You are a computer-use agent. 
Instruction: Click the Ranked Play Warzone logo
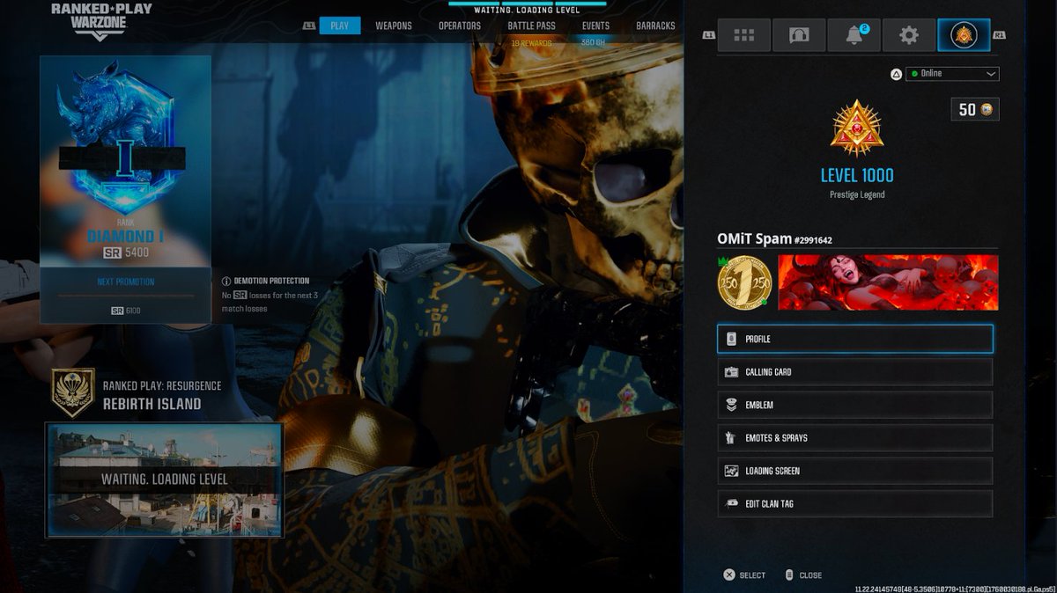coord(101,21)
